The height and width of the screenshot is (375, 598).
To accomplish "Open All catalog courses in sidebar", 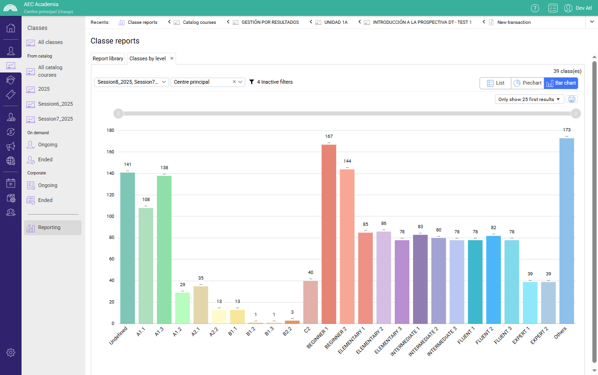I will 50,71.
